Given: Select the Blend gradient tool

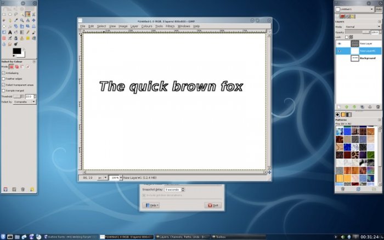Looking at the screenshot, I should [x=22, y=32].
